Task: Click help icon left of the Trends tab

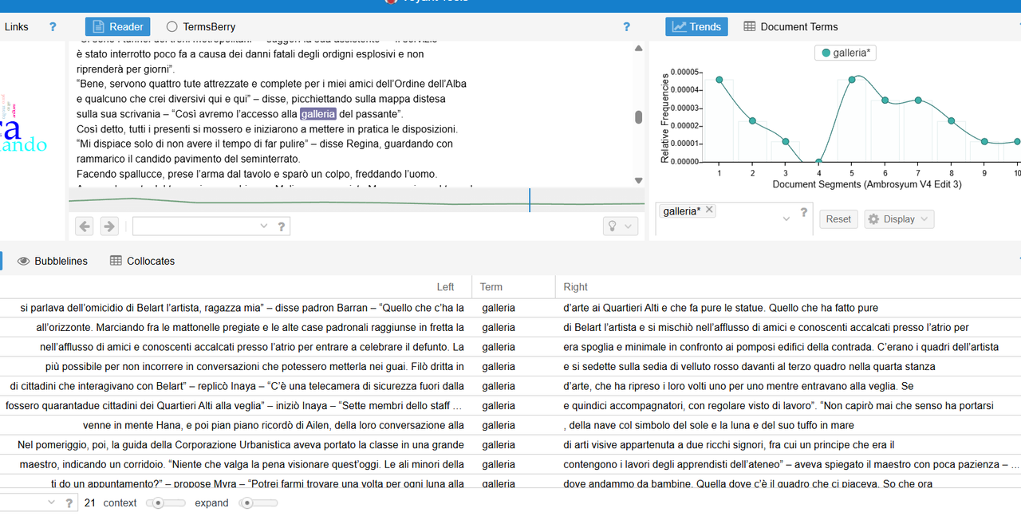Action: click(626, 26)
